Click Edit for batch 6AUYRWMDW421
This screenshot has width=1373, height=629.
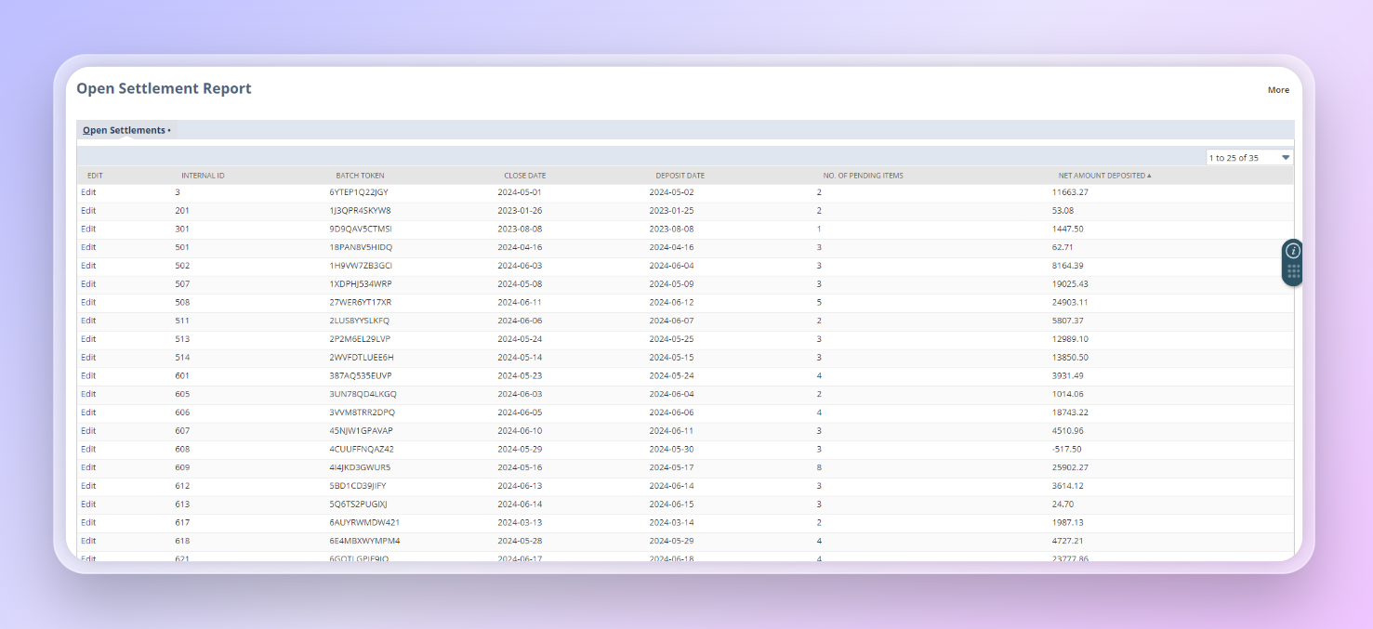tap(88, 522)
